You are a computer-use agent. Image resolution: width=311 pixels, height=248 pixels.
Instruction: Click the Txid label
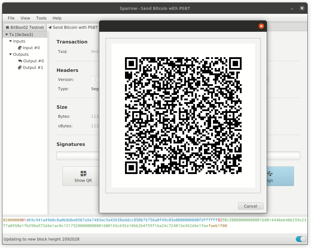[x=63, y=52]
